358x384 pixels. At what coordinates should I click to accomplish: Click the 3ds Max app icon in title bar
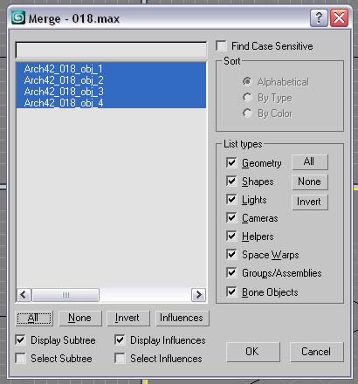[18, 17]
